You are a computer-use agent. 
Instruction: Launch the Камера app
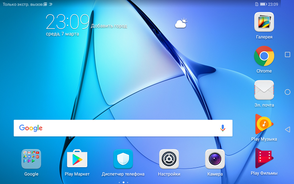[215, 159]
